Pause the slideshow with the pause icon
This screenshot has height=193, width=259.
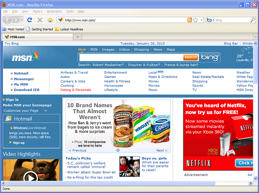coord(118,150)
